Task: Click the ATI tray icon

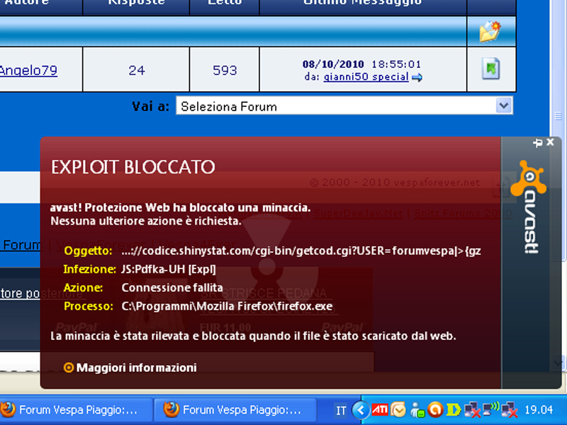Action: 380,409
